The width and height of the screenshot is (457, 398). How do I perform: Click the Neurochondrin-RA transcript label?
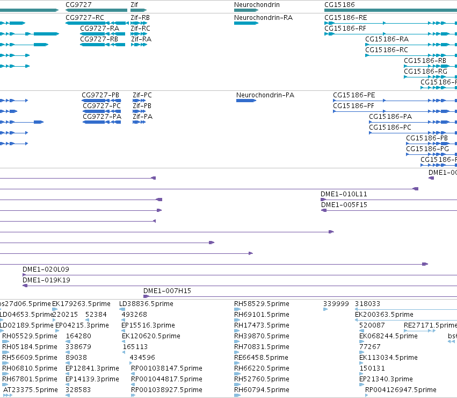tap(263, 18)
